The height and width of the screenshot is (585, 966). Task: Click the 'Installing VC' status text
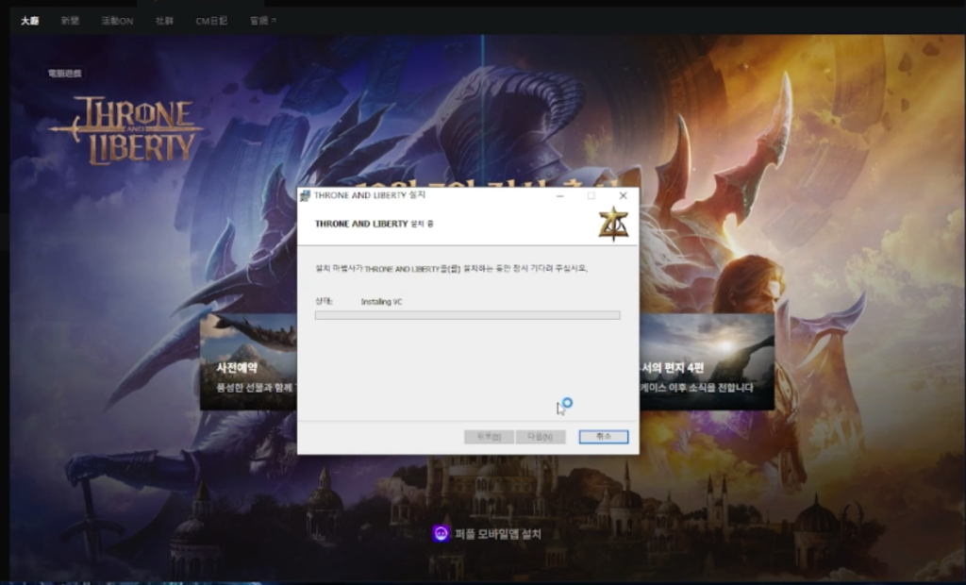381,301
